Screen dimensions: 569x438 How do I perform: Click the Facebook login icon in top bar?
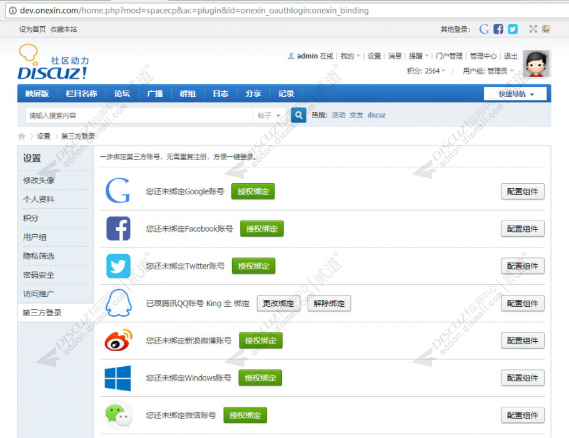pyautogui.click(x=498, y=29)
